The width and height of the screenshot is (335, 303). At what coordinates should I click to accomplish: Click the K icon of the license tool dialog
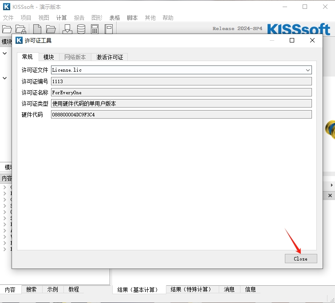[x=19, y=40]
